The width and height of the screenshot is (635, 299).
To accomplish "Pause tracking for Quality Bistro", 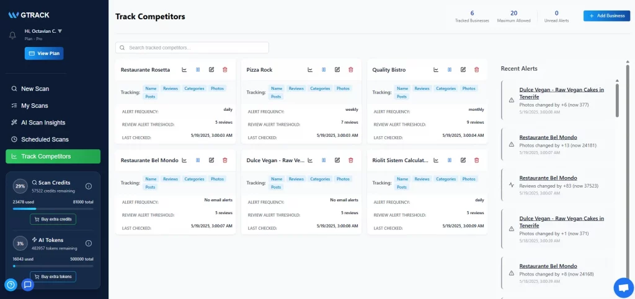I will (x=450, y=69).
